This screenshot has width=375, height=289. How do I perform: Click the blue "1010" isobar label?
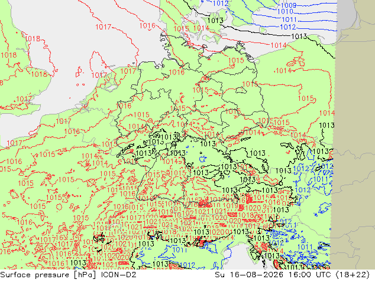pos(285,11)
